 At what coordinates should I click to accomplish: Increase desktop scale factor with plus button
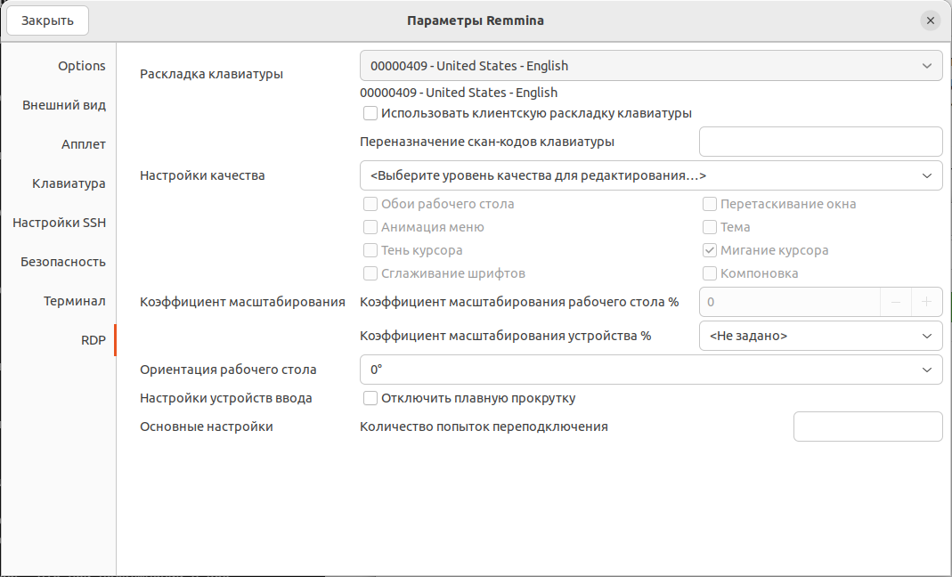tap(926, 302)
